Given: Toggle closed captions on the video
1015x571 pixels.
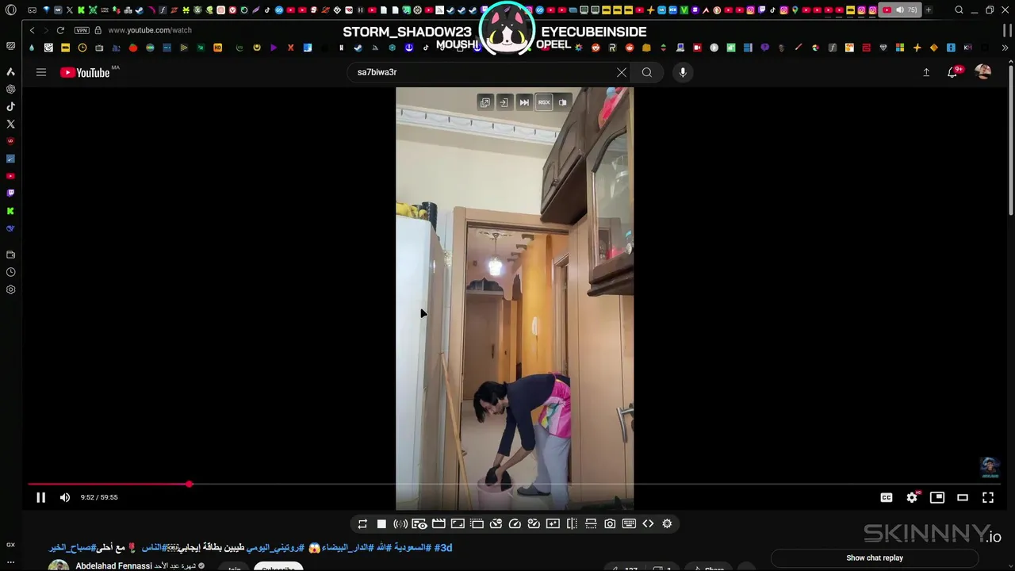Looking at the screenshot, I should click(x=887, y=497).
